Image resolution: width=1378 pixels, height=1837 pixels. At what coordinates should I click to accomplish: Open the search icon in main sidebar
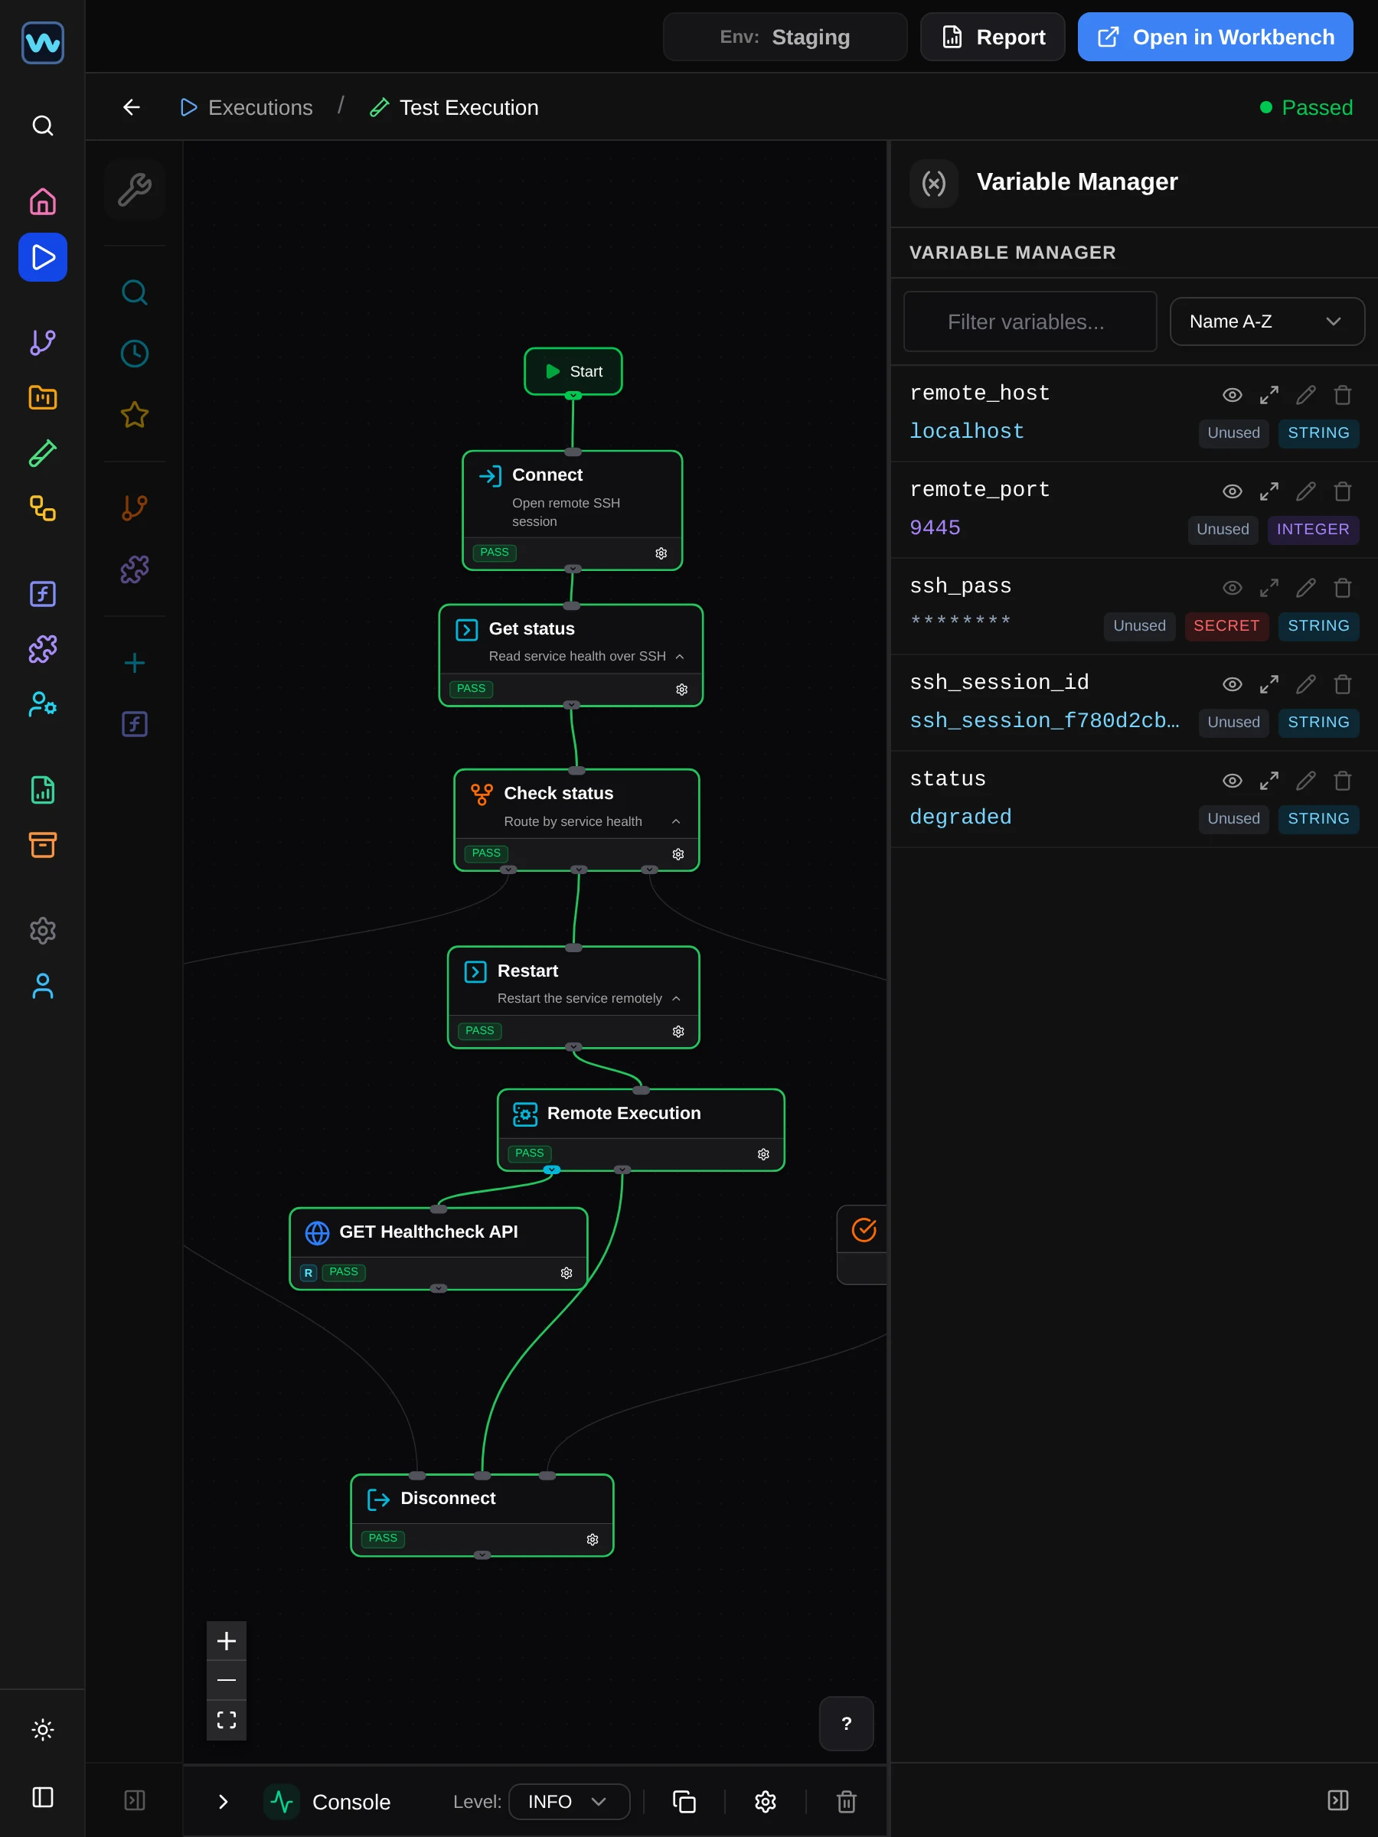click(42, 126)
